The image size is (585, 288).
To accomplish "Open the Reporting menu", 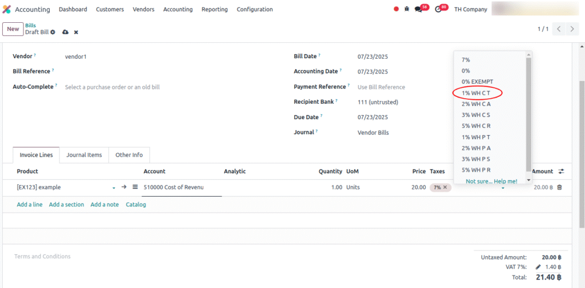I will 215,9.
